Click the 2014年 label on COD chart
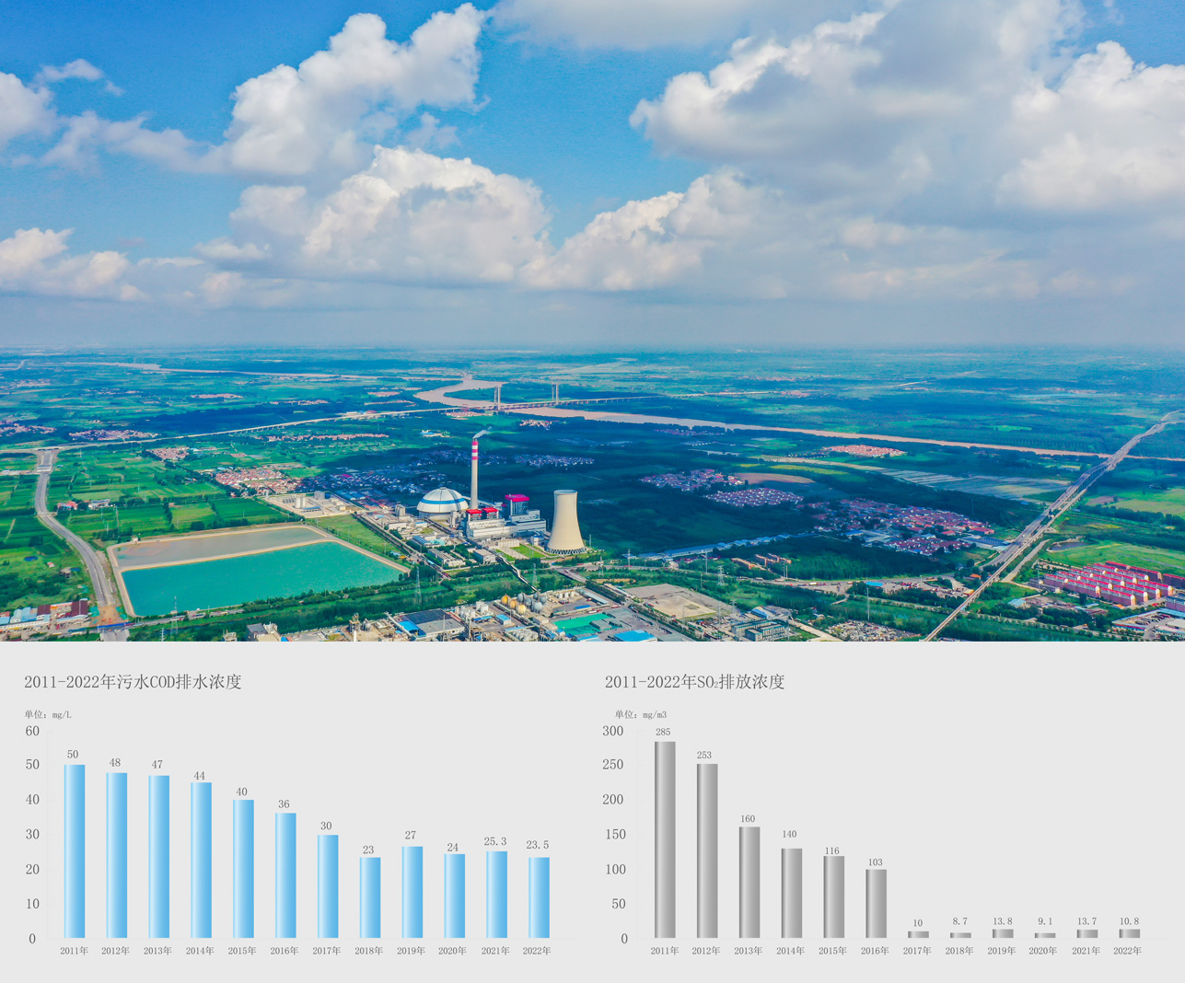This screenshot has width=1185, height=983. coord(200,951)
